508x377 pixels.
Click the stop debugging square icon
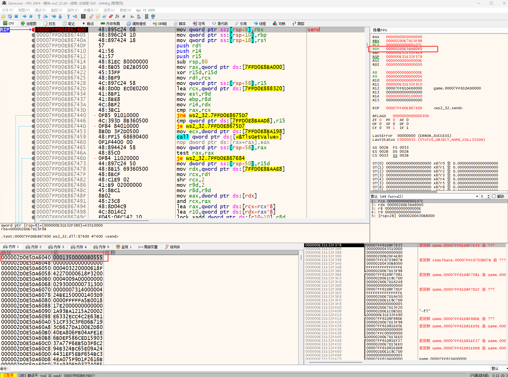(16, 16)
